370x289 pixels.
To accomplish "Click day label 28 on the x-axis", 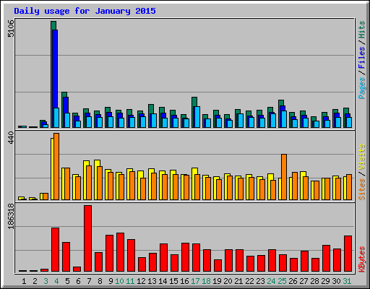I will click(x=314, y=281).
